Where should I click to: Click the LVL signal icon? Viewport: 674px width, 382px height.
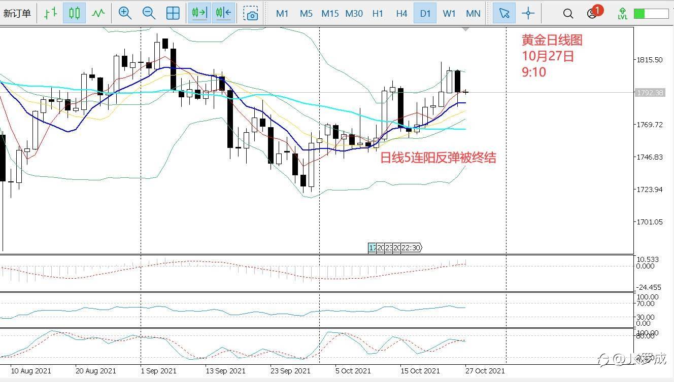tap(622, 14)
